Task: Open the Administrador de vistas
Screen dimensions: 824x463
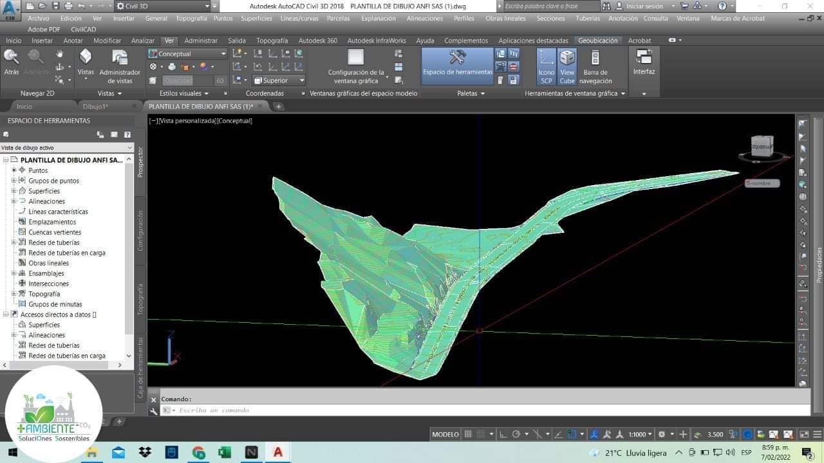Action: tap(120, 66)
